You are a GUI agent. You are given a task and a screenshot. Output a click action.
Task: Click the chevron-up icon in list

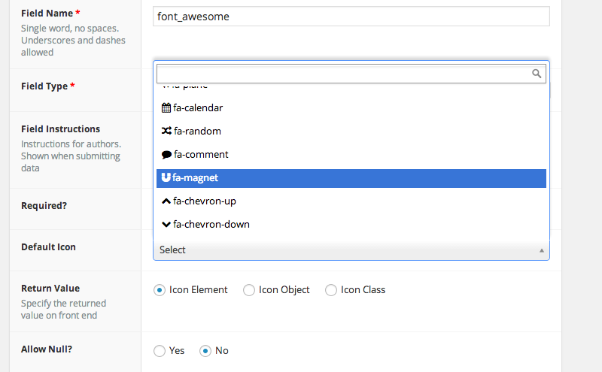pos(166,201)
